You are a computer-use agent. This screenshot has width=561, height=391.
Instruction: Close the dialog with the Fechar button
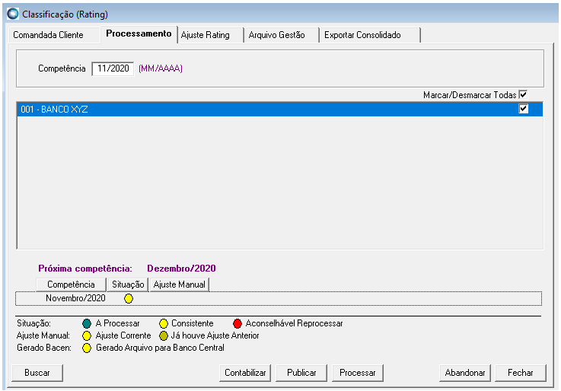[x=521, y=373]
